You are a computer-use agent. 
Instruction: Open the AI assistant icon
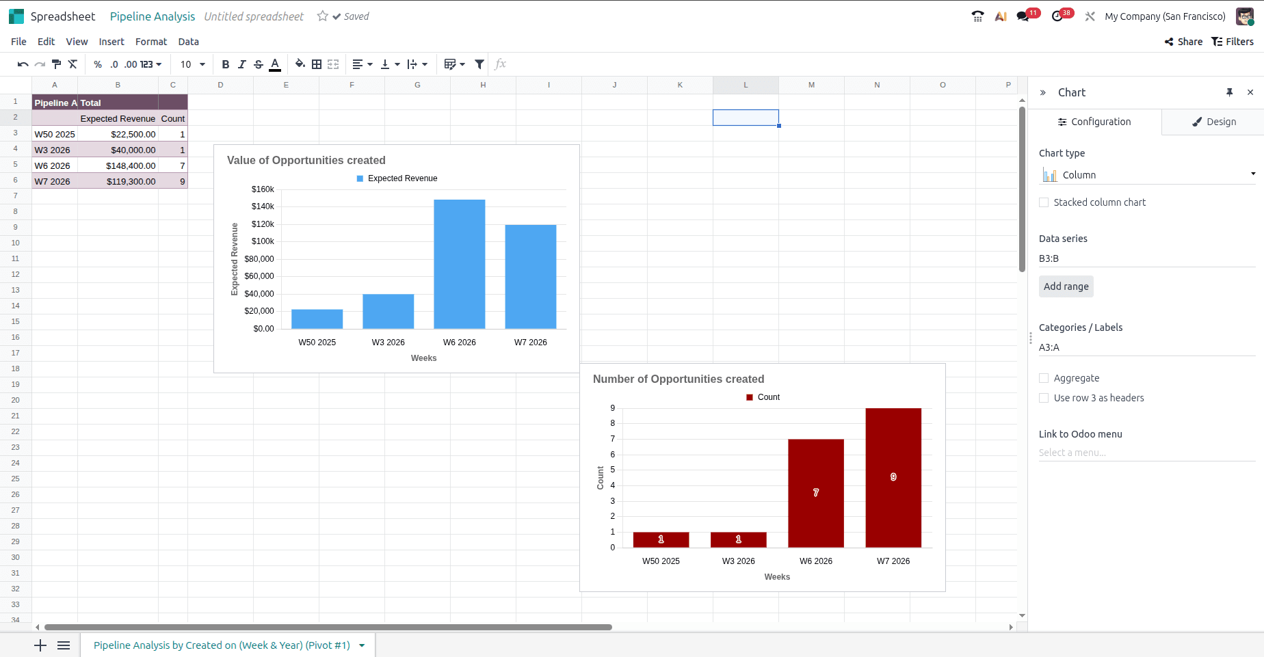click(1001, 16)
